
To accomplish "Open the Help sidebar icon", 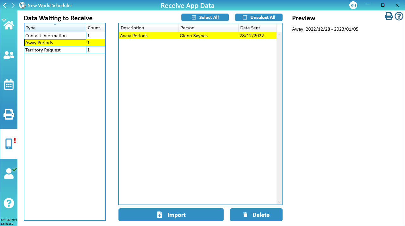I will click(9, 203).
